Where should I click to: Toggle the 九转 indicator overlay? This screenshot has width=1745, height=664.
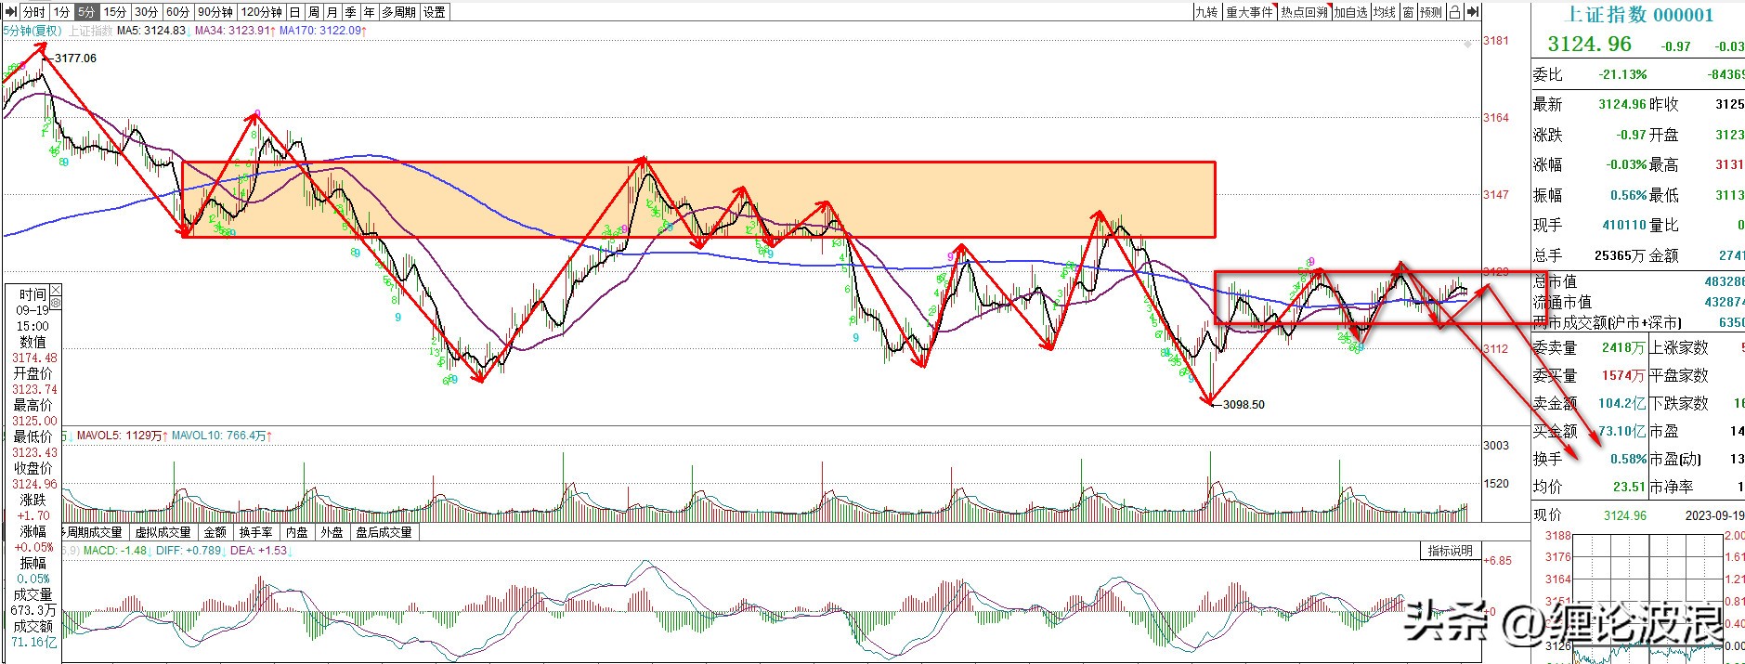coord(1206,12)
